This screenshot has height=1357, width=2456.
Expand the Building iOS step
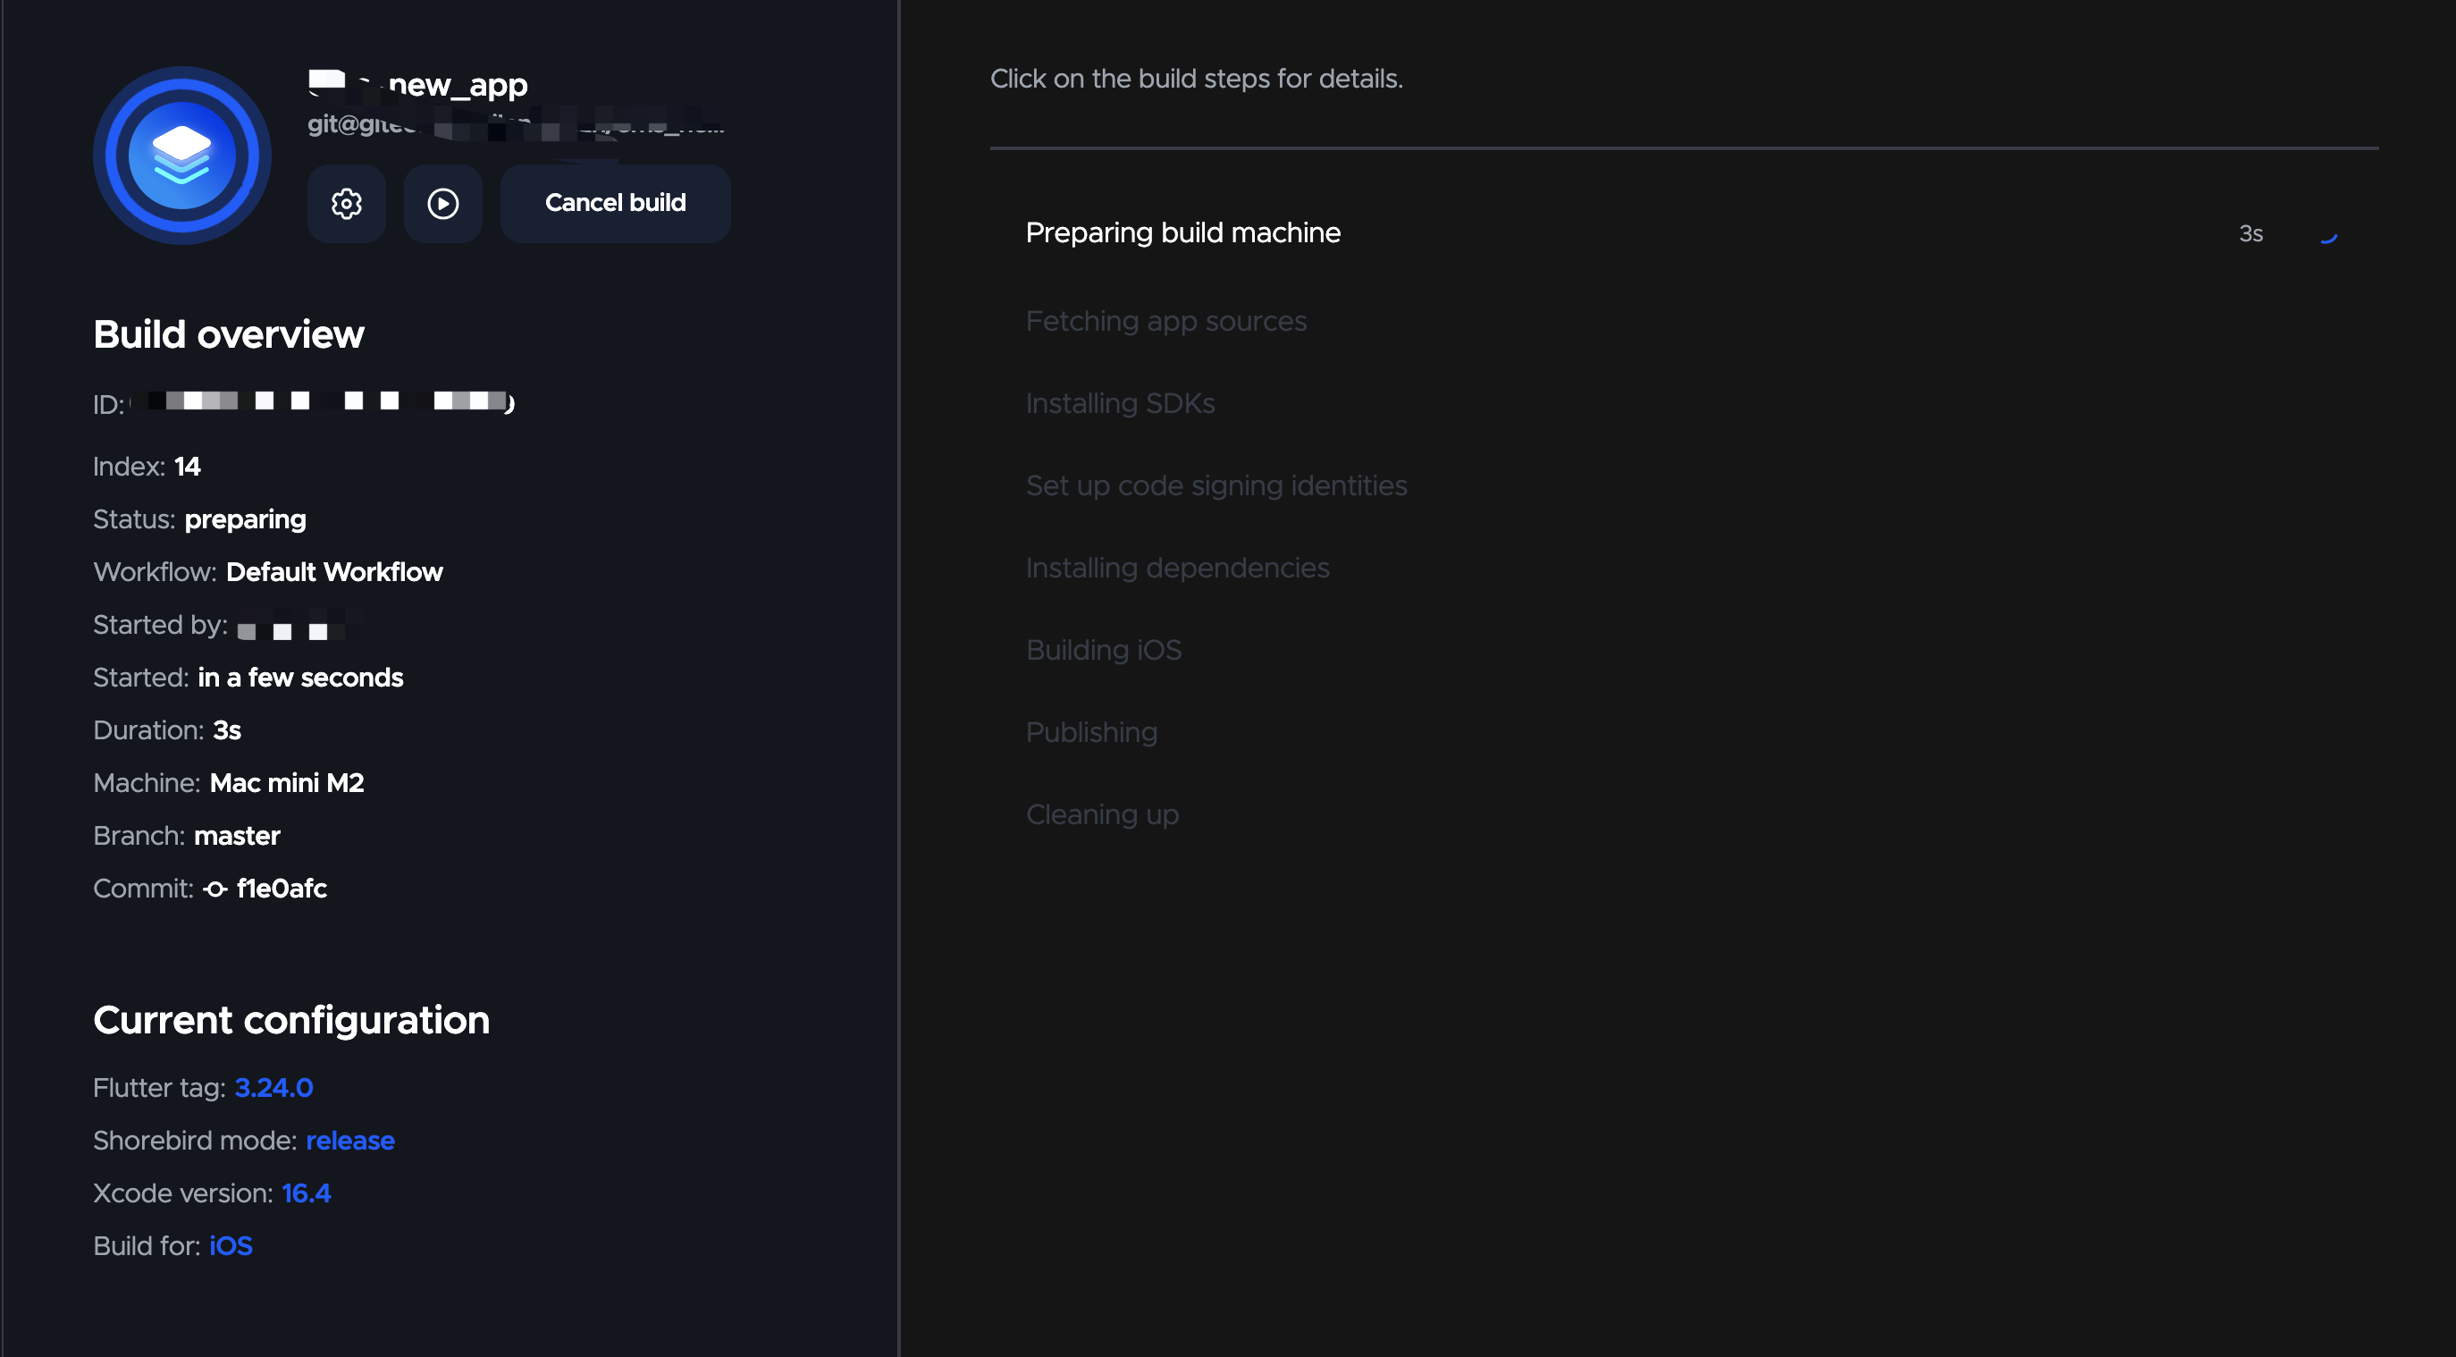1103,651
